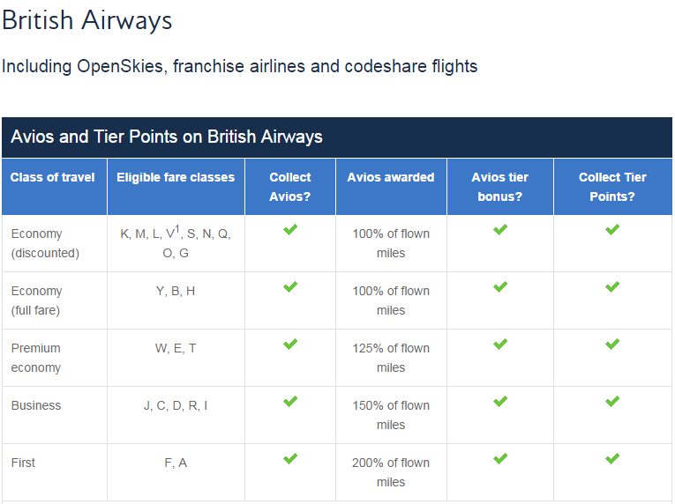This screenshot has height=504, width=675.
Task: Click the Collect Avios checkmark for Economy discounted
Action: click(290, 229)
